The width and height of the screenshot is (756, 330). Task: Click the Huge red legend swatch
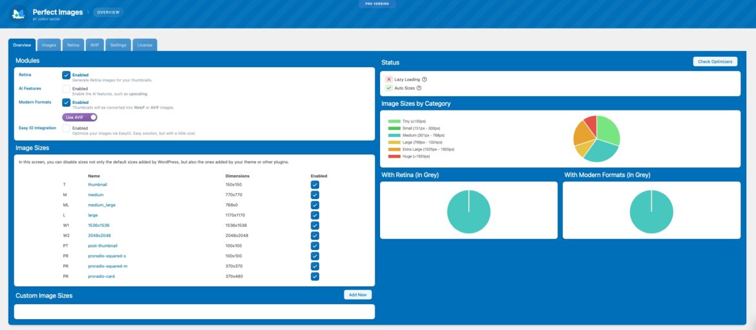(394, 156)
